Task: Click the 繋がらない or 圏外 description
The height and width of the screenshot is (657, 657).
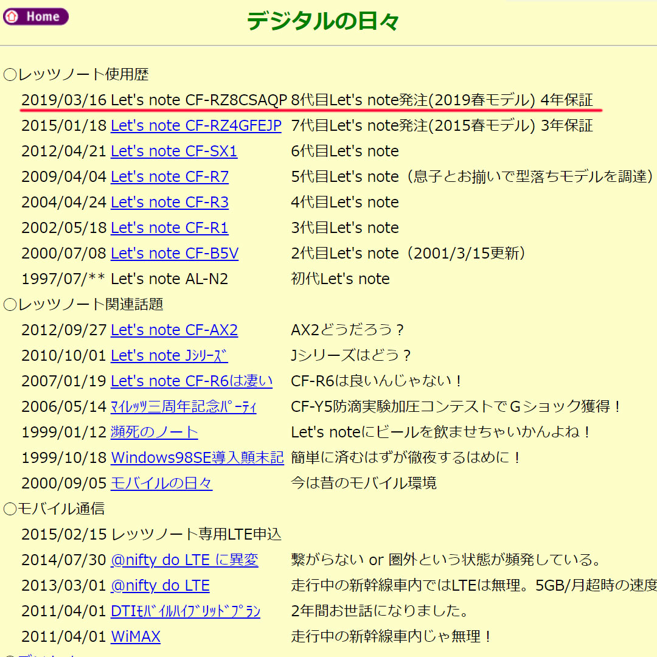Action: click(x=447, y=560)
